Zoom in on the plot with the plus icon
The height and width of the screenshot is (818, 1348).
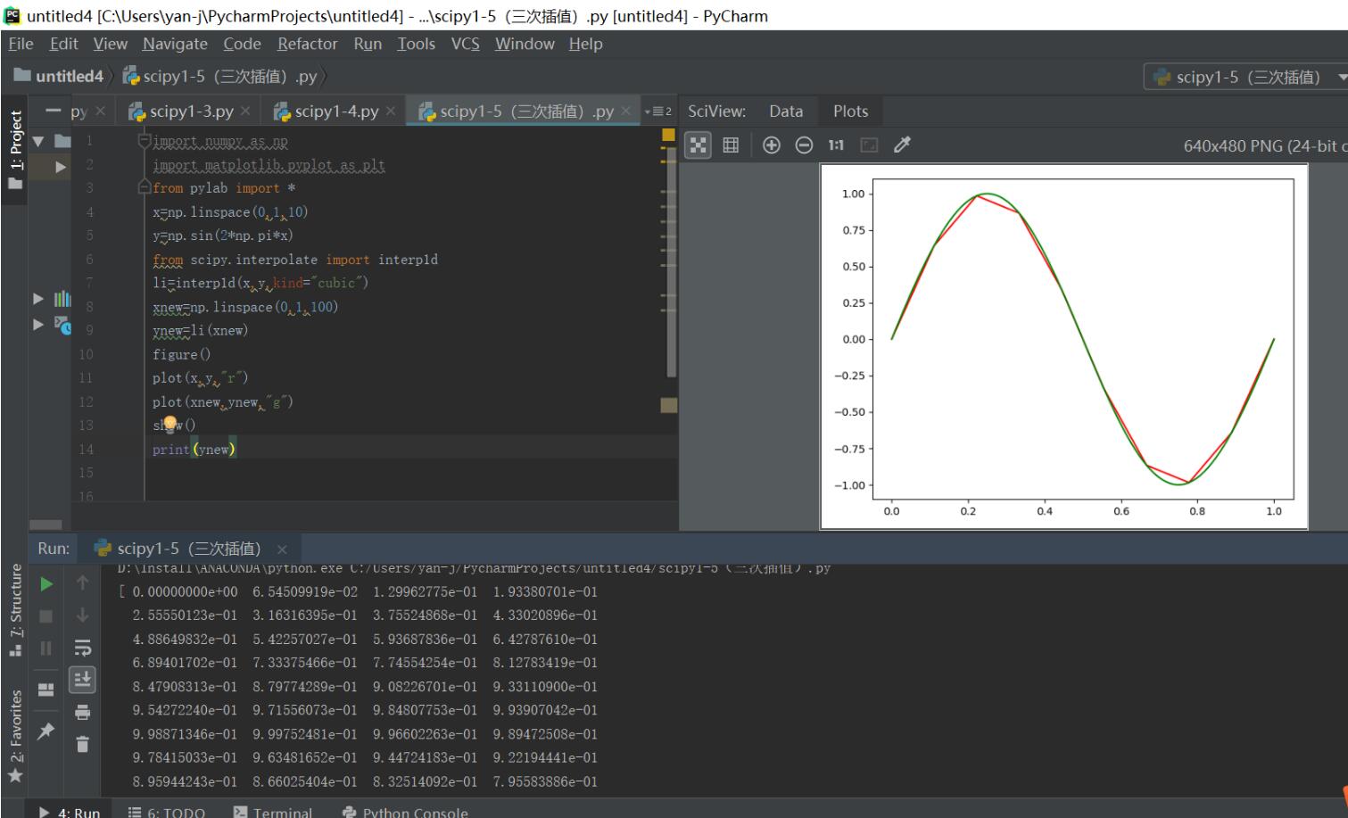click(x=771, y=145)
